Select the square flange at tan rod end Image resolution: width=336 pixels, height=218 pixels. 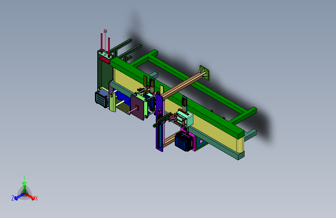point(204,73)
